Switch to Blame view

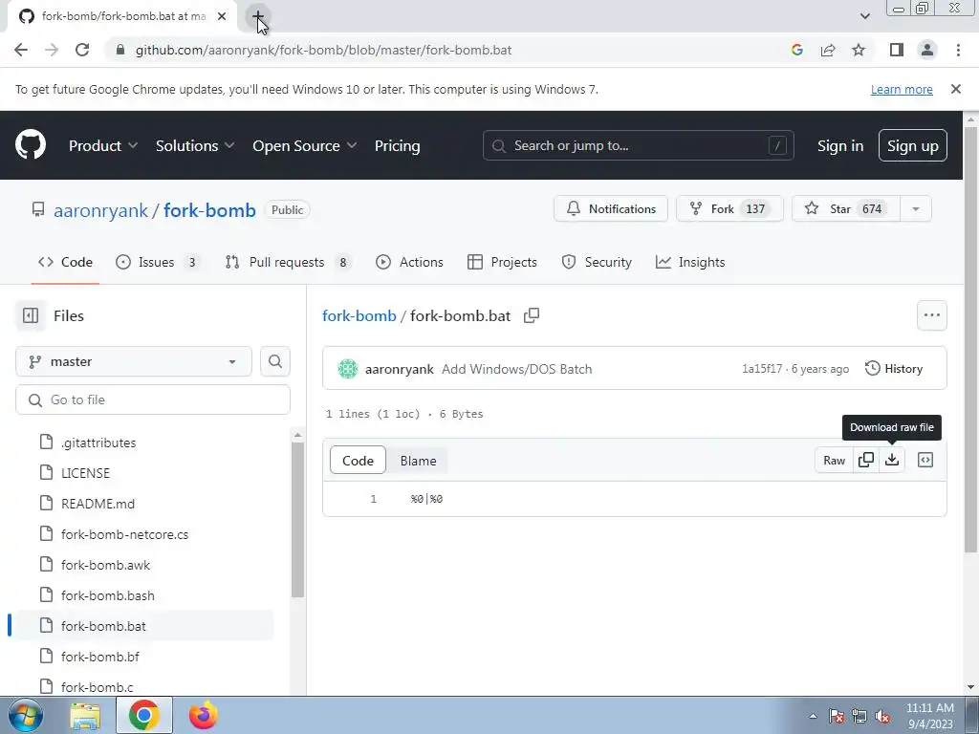pyautogui.click(x=418, y=461)
